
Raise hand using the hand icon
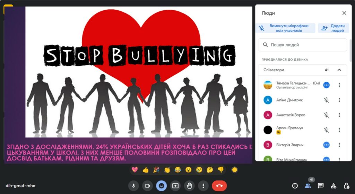point(189,186)
